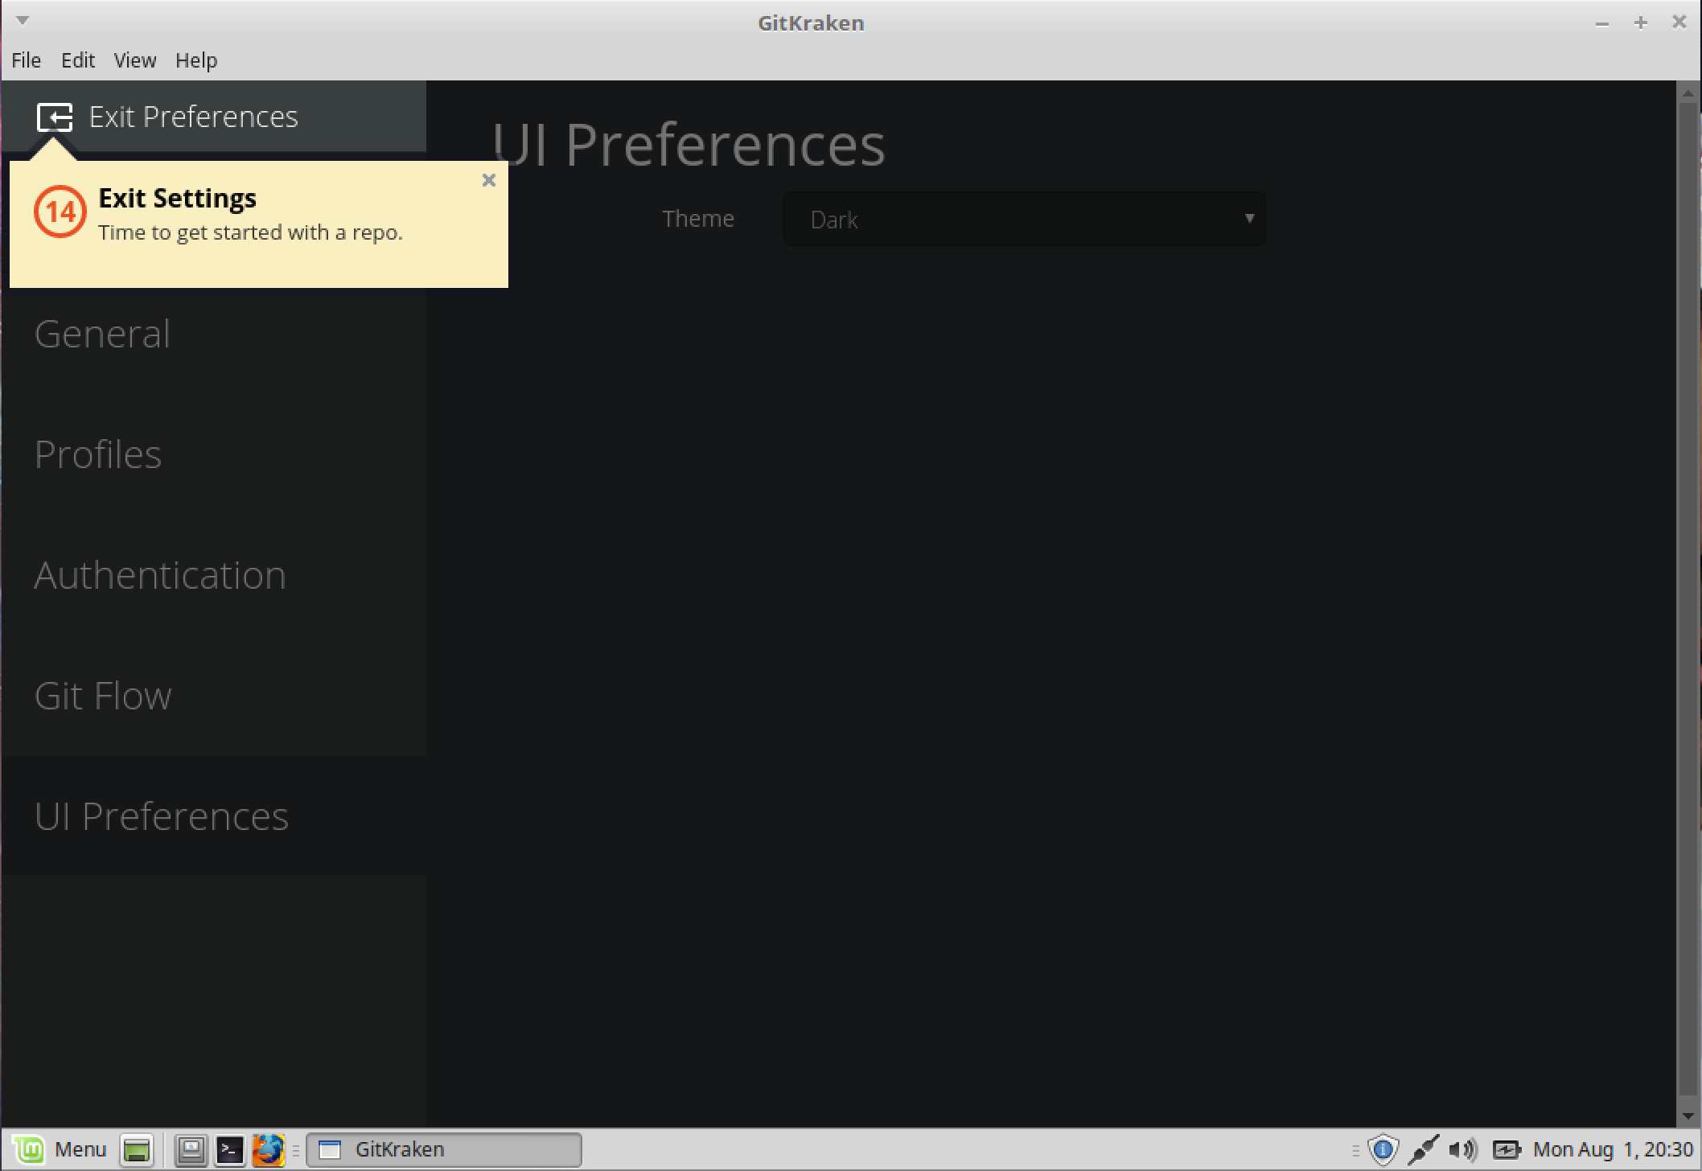This screenshot has height=1171, width=1702.
Task: Open the file manager launcher in taskbar
Action: [x=191, y=1150]
